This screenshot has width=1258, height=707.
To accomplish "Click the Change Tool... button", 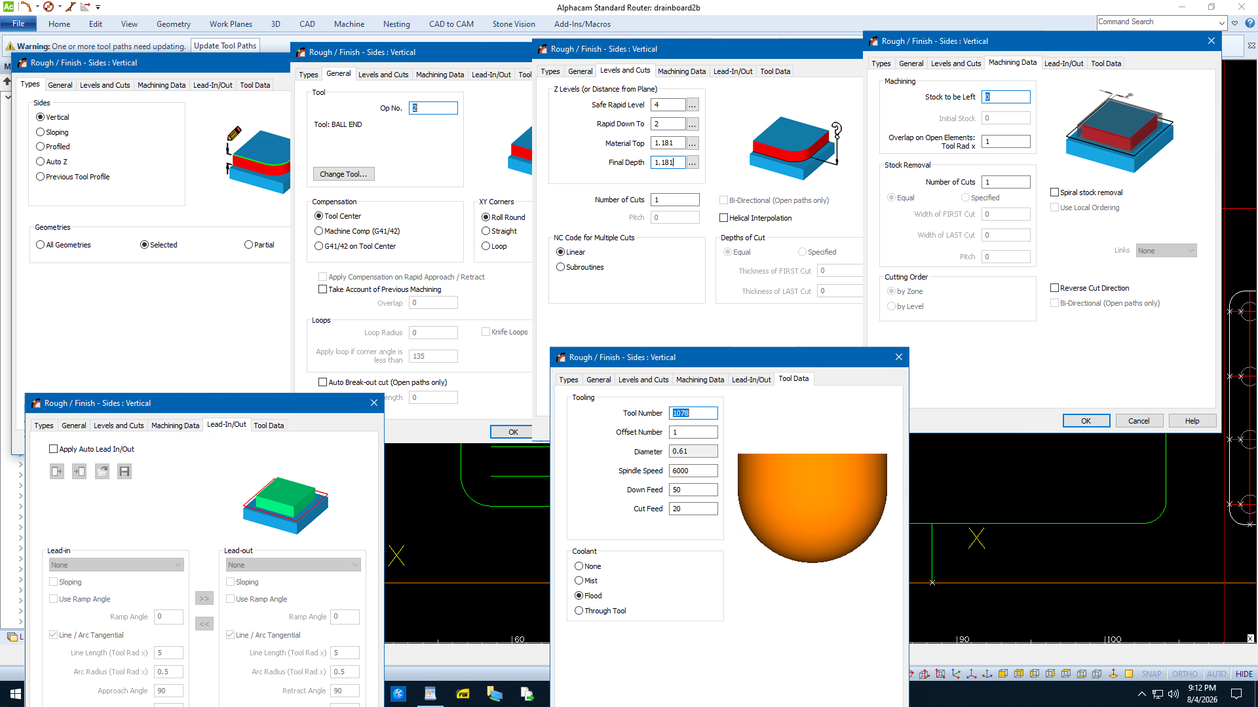I will coord(343,174).
